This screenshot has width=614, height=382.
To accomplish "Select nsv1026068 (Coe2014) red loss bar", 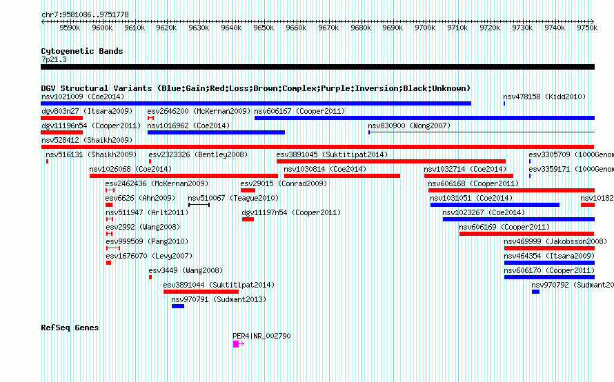I will coord(184,176).
